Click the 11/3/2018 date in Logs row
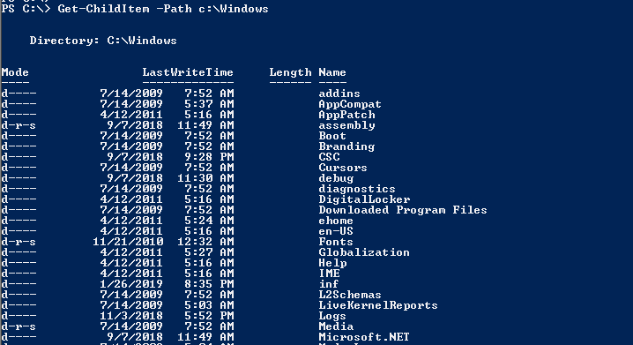Image resolution: width=633 pixels, height=345 pixels. click(131, 316)
